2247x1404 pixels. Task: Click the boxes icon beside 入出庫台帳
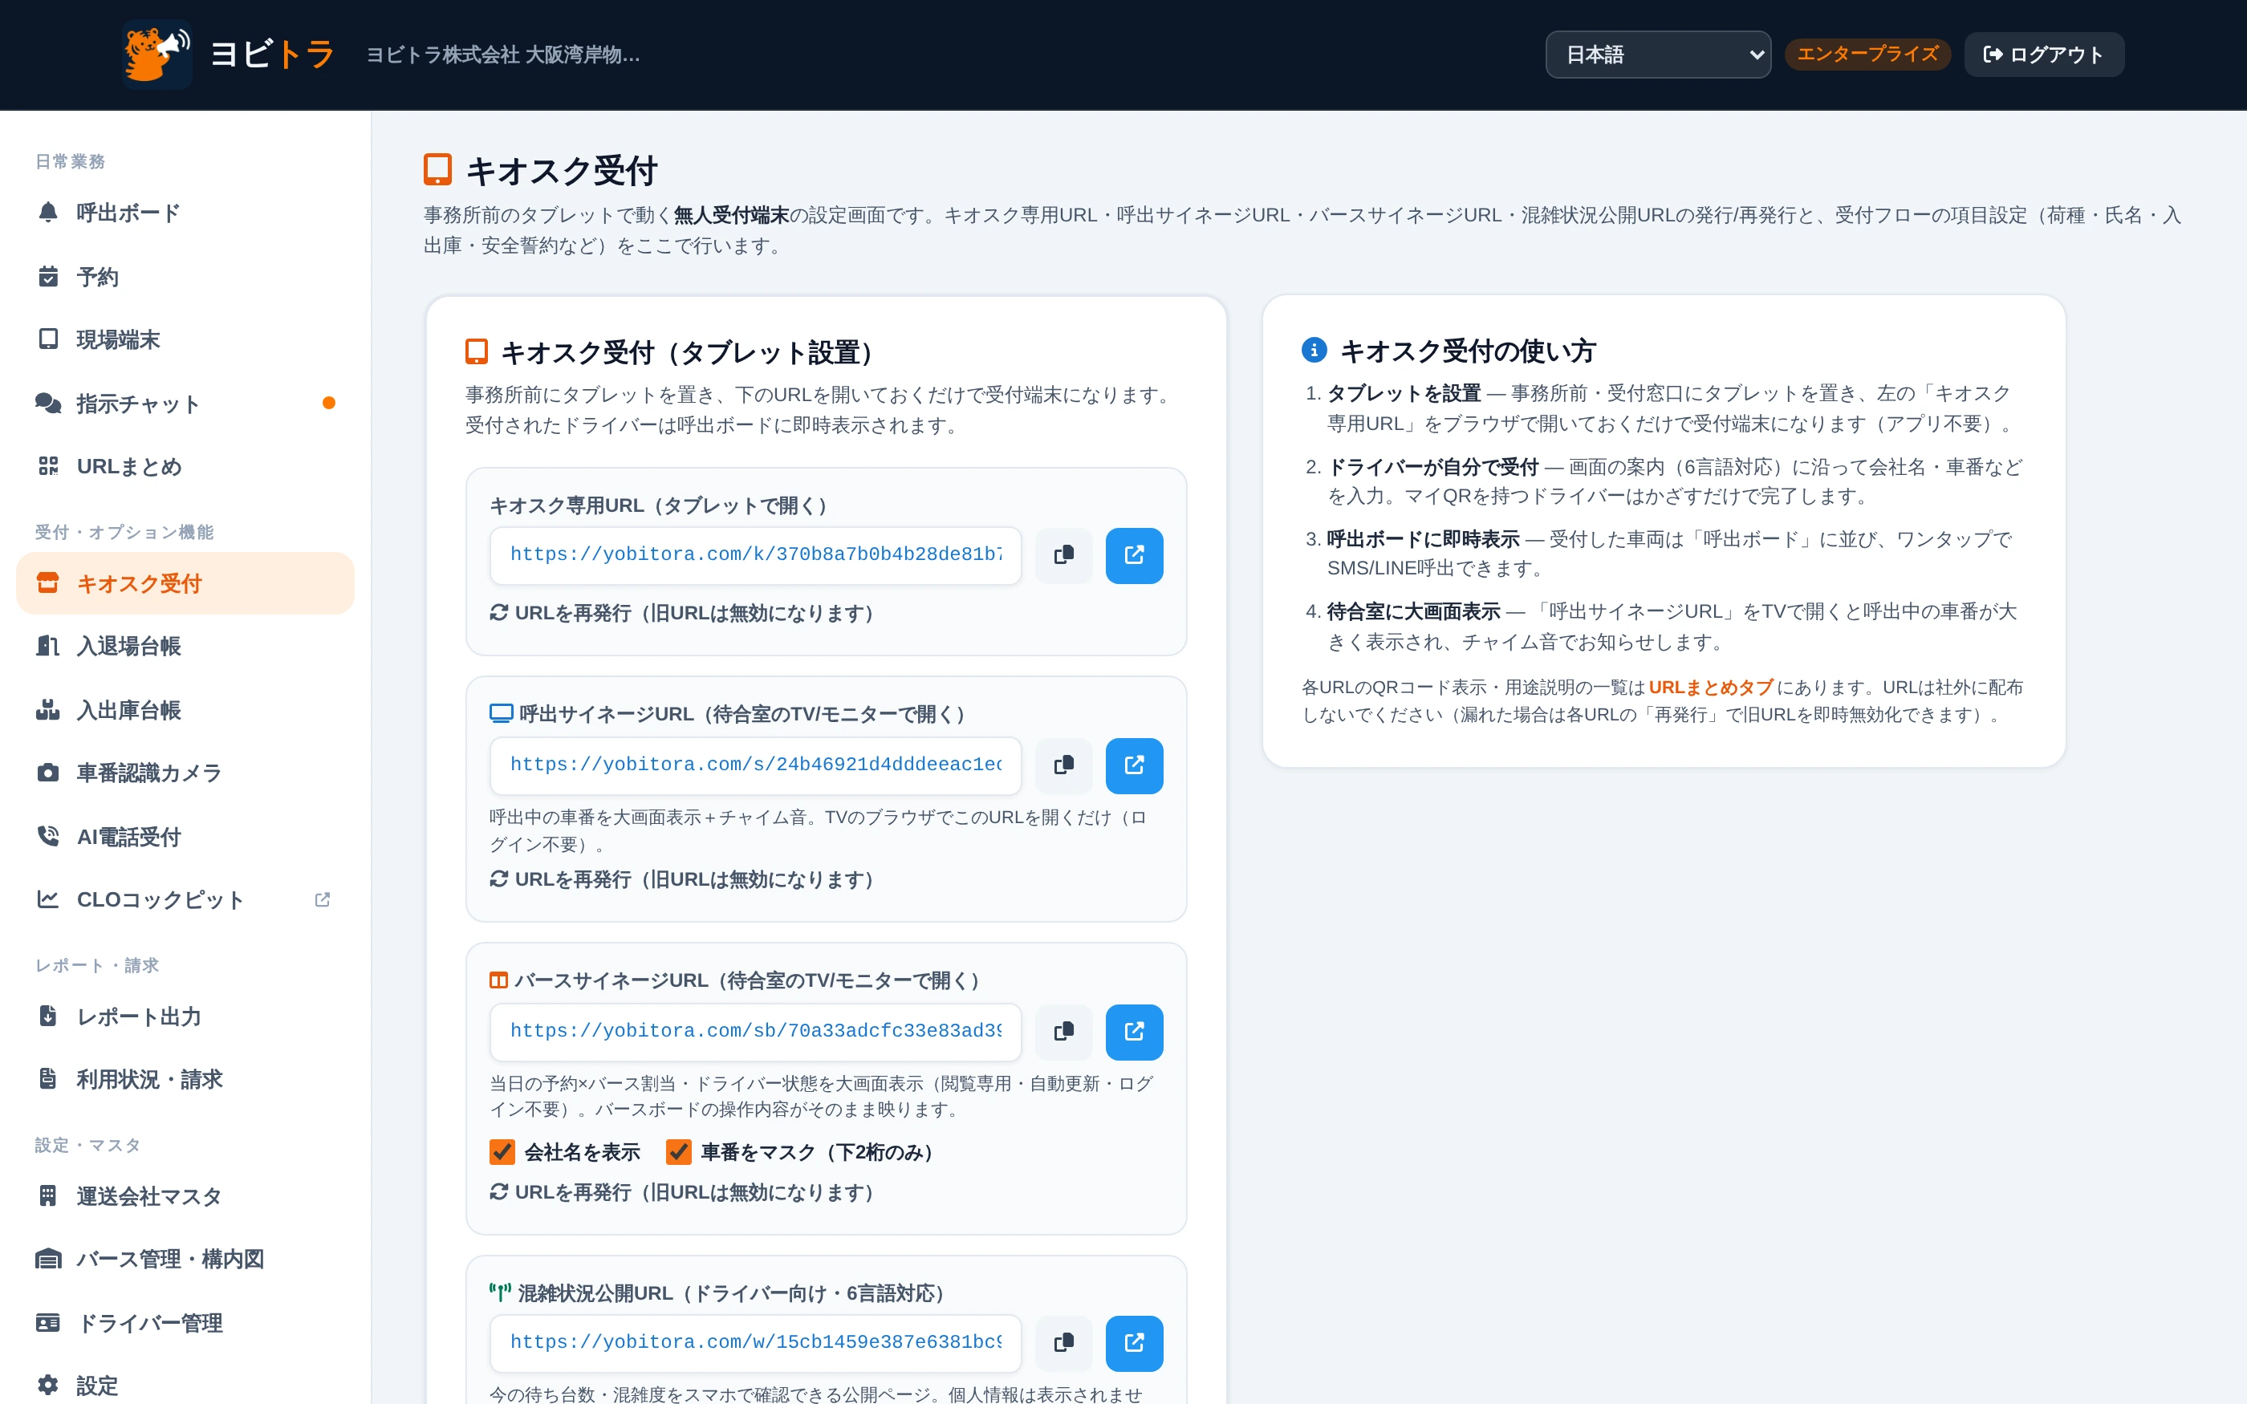pyautogui.click(x=48, y=709)
